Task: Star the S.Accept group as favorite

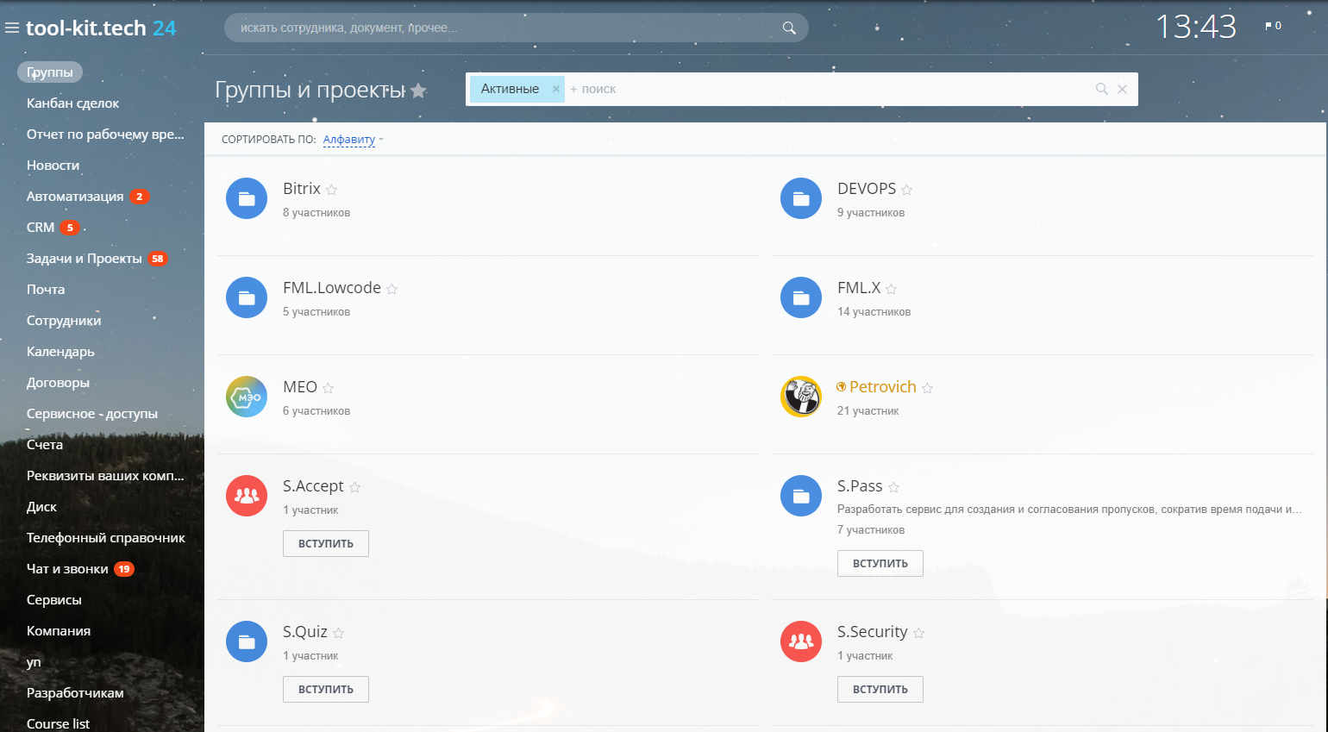Action: click(354, 487)
